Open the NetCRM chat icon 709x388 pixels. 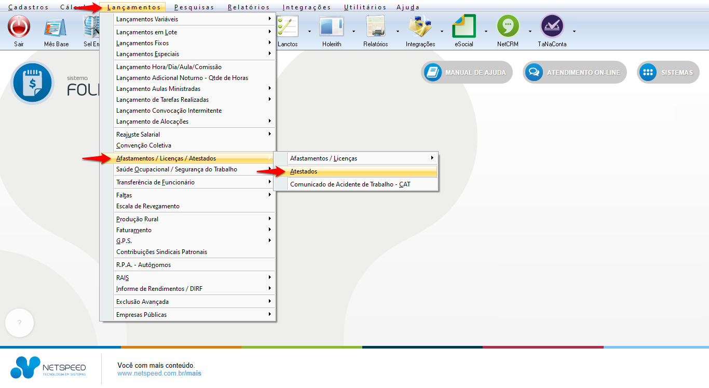point(508,27)
